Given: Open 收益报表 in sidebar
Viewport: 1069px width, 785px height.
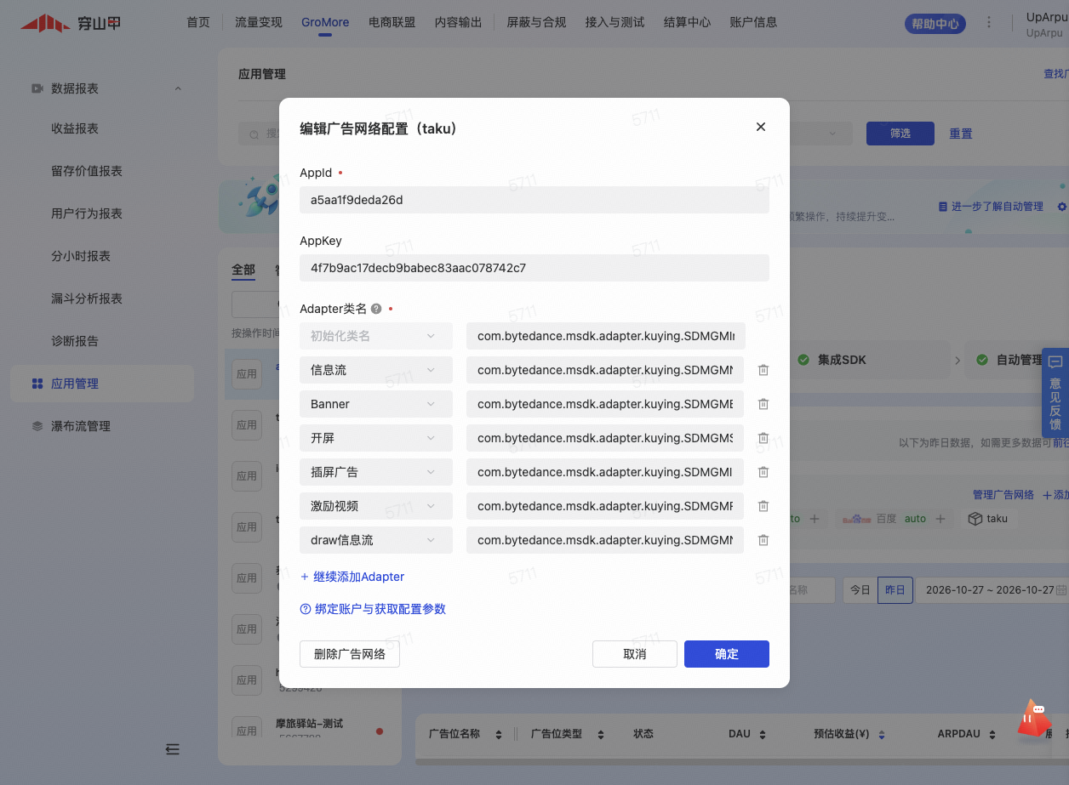Looking at the screenshot, I should point(75,128).
